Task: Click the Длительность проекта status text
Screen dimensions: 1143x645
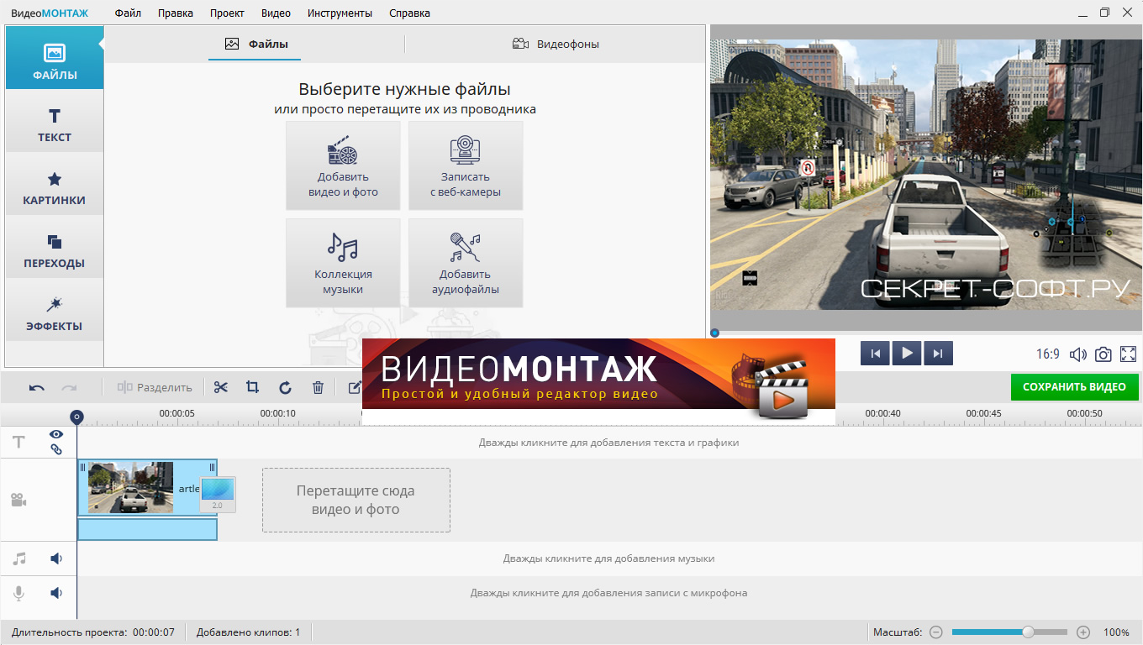Action: click(93, 632)
